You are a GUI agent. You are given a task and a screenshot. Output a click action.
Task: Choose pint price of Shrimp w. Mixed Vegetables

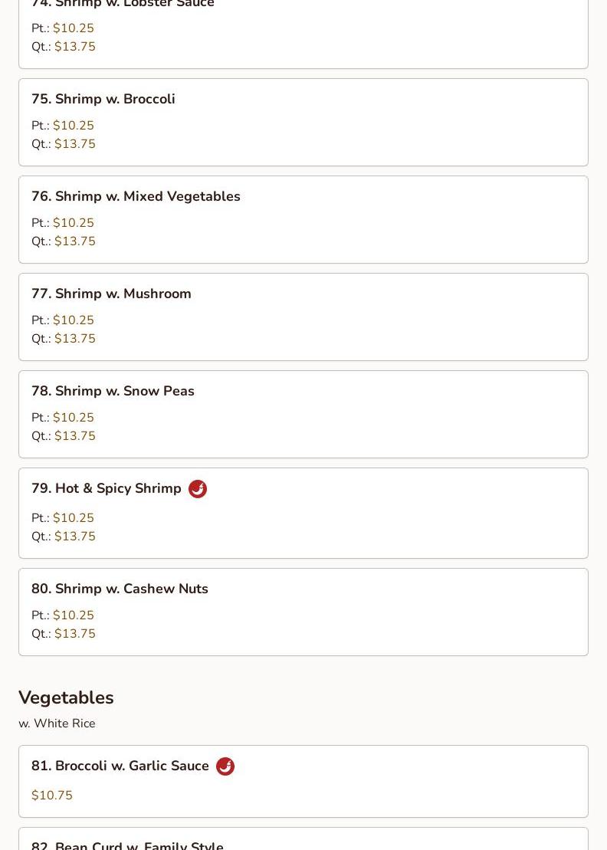pyautogui.click(x=74, y=223)
